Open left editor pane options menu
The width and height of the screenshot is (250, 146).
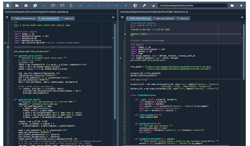[113, 18]
